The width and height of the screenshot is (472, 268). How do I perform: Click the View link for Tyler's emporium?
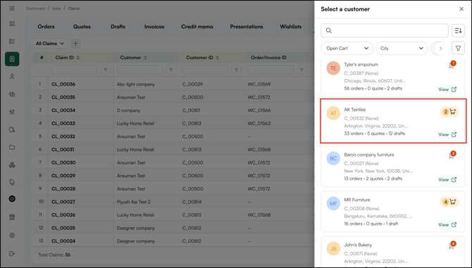447,90
